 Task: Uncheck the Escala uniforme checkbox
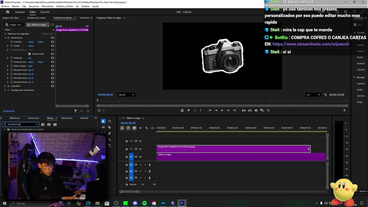[x=29, y=54]
